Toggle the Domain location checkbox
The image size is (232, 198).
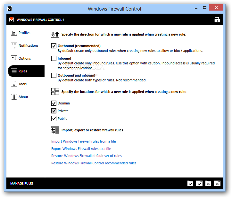[54, 103]
